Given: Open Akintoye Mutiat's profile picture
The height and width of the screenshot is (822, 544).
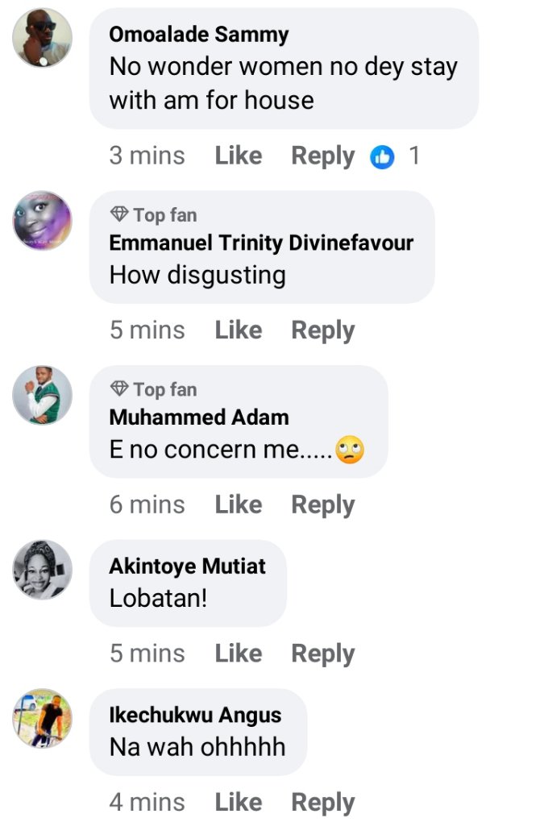Looking at the screenshot, I should [x=43, y=569].
